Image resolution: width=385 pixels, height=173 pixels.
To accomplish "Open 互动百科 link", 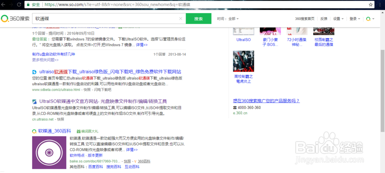I will pyautogui.click(x=132, y=167).
